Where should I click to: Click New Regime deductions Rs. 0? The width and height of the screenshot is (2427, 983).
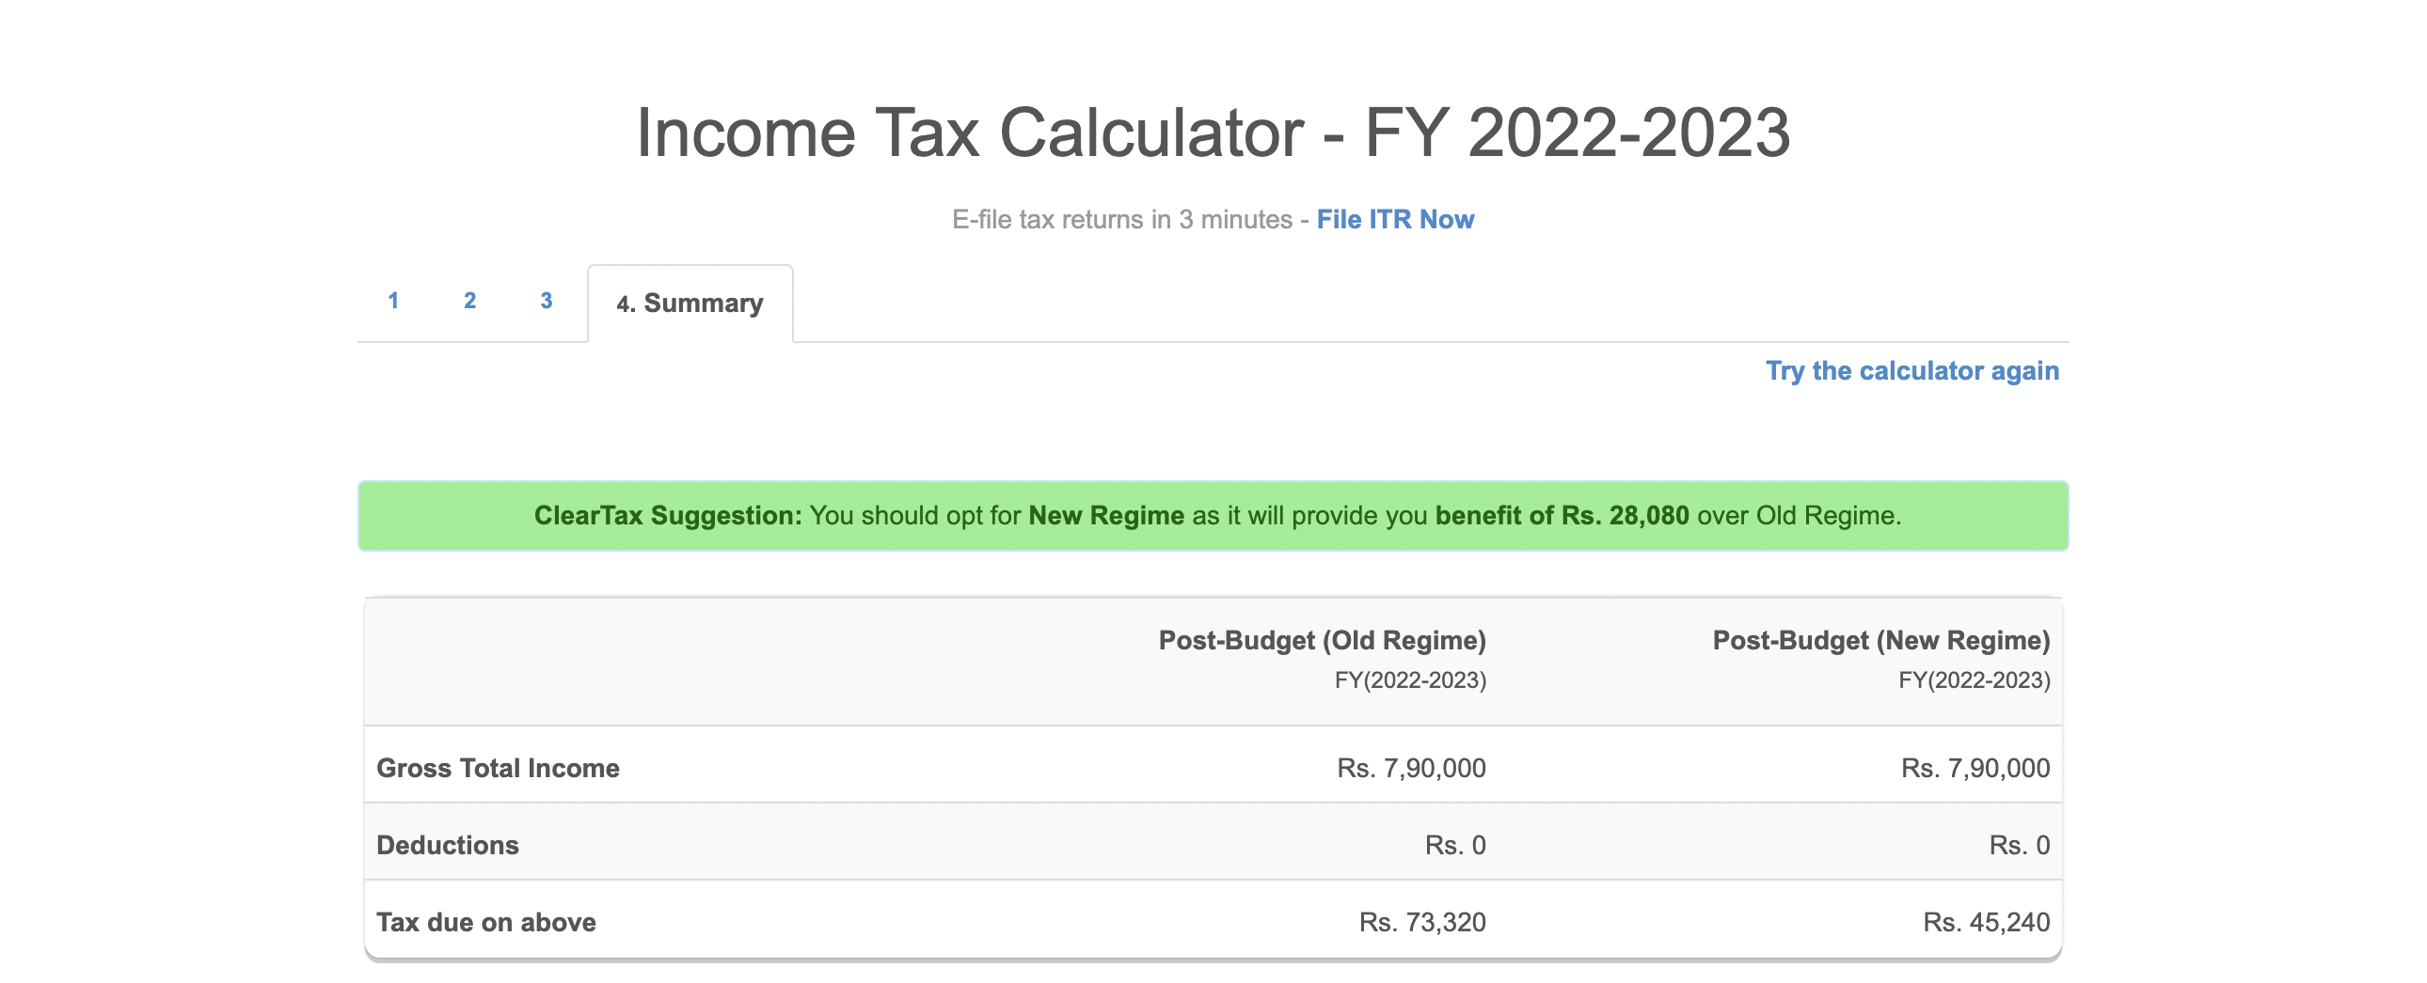[x=2019, y=846]
